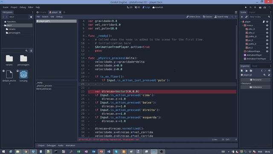Open the AssetLib workspace
The image size is (273, 154).
pos(158,7)
